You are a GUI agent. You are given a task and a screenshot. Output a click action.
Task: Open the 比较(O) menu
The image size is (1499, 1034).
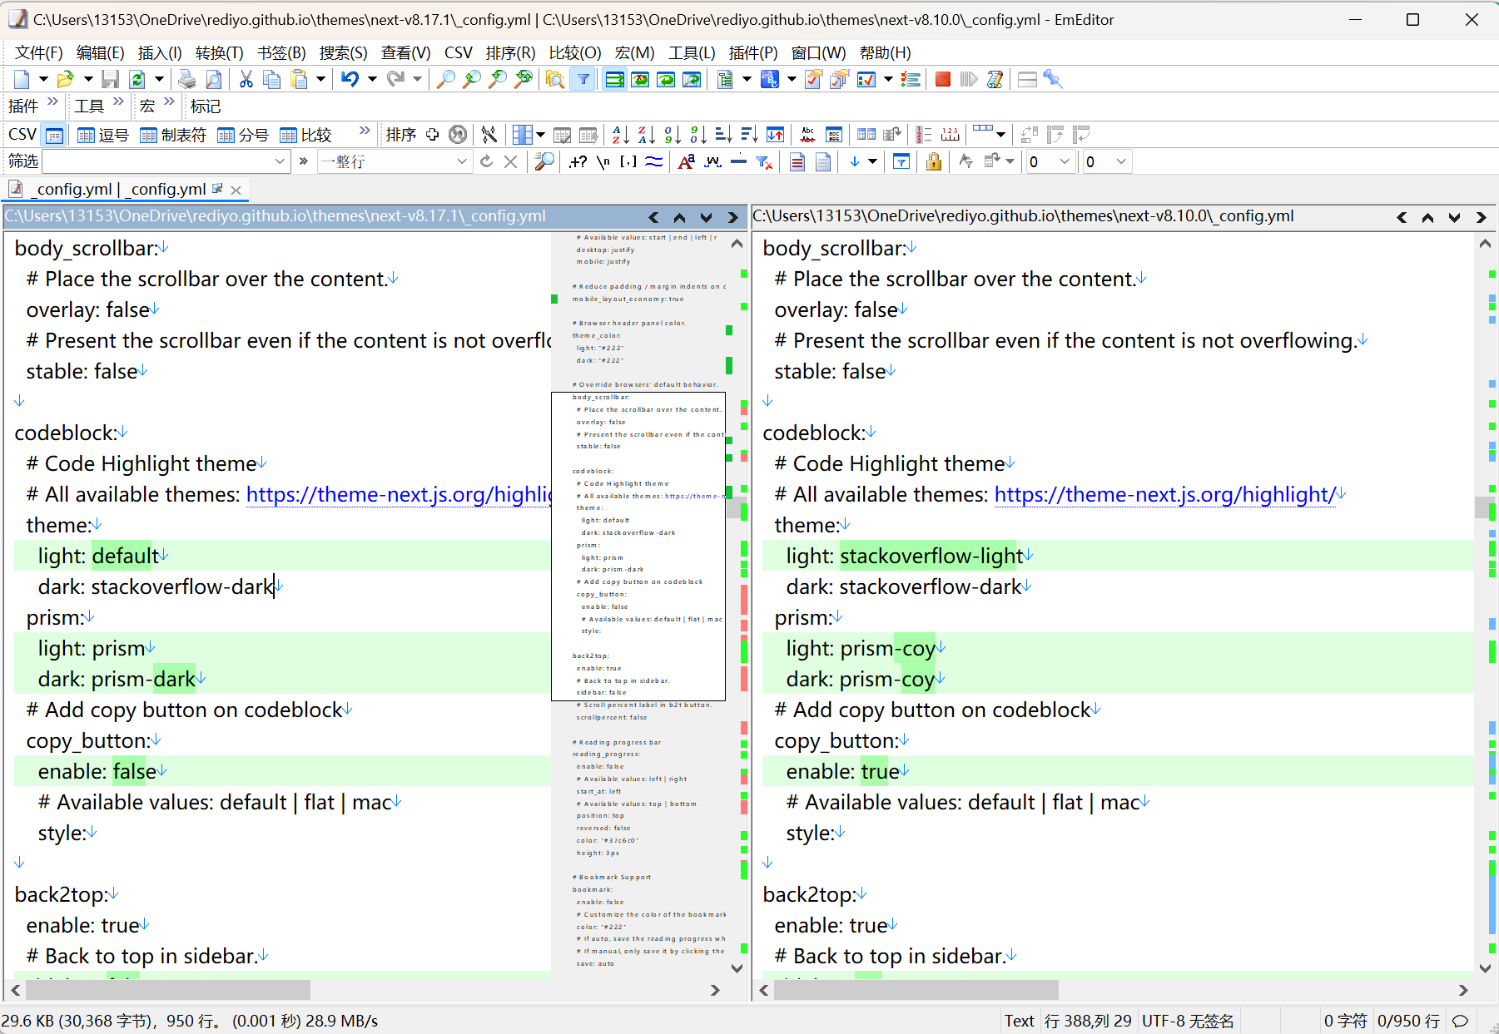click(x=574, y=53)
